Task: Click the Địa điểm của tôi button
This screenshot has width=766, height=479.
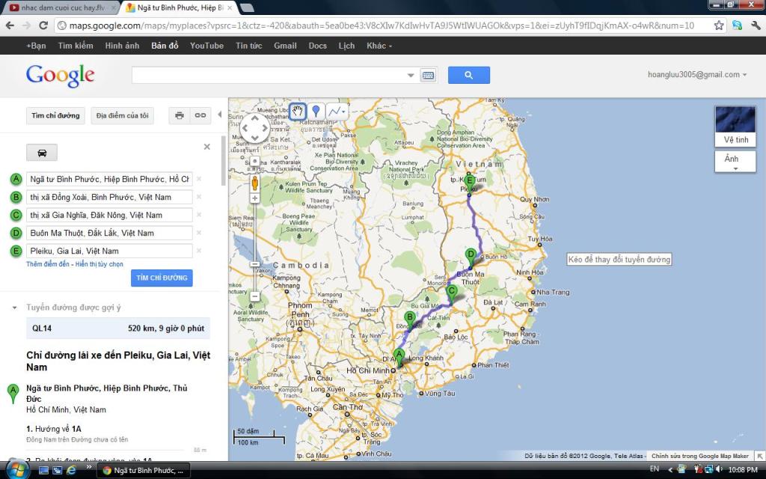Action: [122, 115]
